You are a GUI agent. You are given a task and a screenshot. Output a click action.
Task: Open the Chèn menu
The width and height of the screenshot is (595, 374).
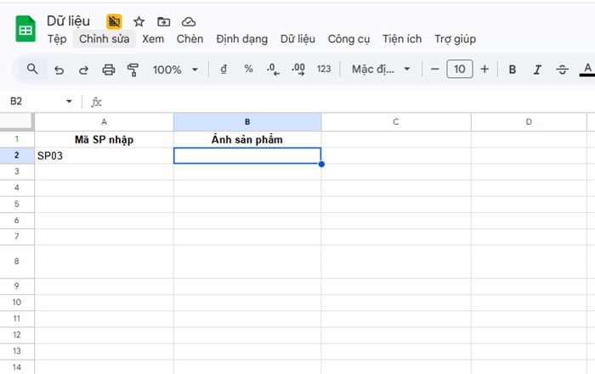pos(190,39)
